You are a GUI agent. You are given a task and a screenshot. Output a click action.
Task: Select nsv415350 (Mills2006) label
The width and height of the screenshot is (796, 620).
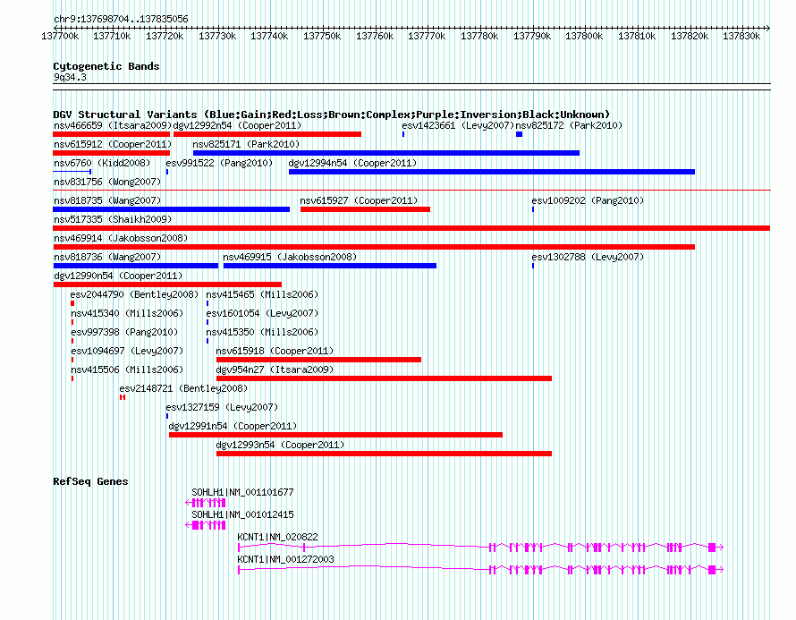262,332
